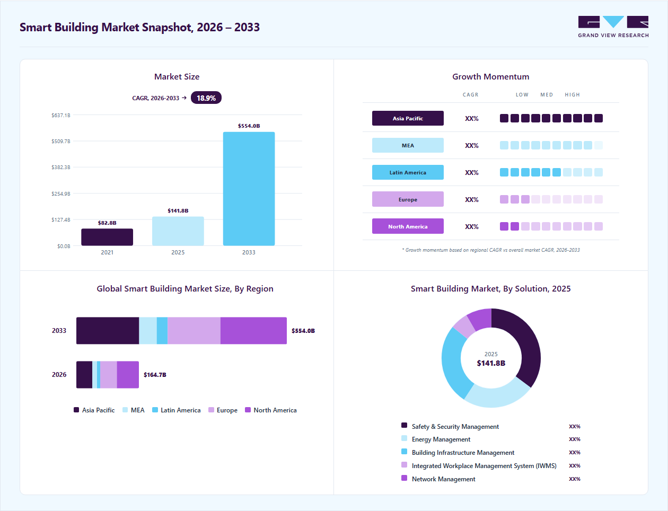668x511 pixels.
Task: Click the Europe region label
Action: 408,199
